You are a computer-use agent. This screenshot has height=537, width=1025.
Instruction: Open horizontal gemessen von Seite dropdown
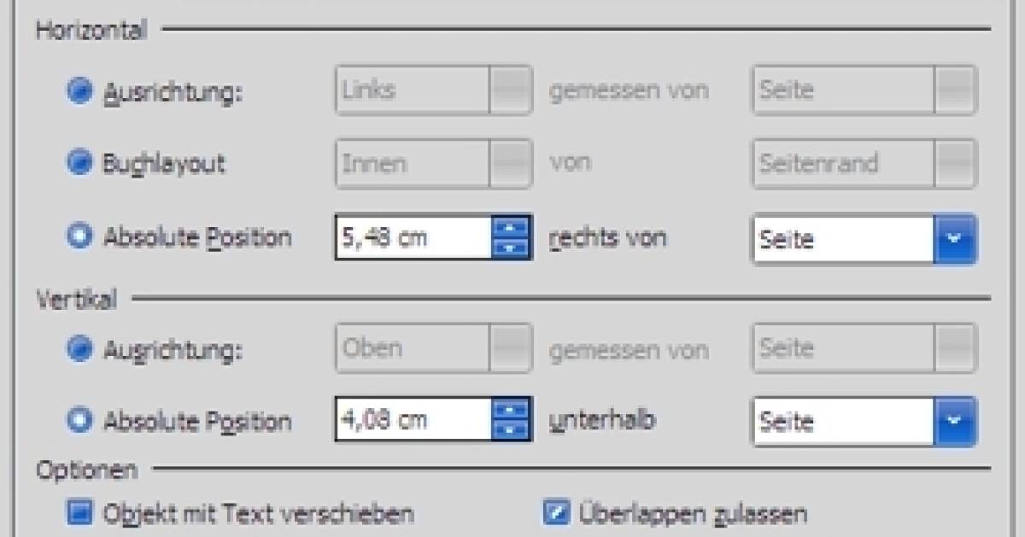pyautogui.click(x=956, y=90)
